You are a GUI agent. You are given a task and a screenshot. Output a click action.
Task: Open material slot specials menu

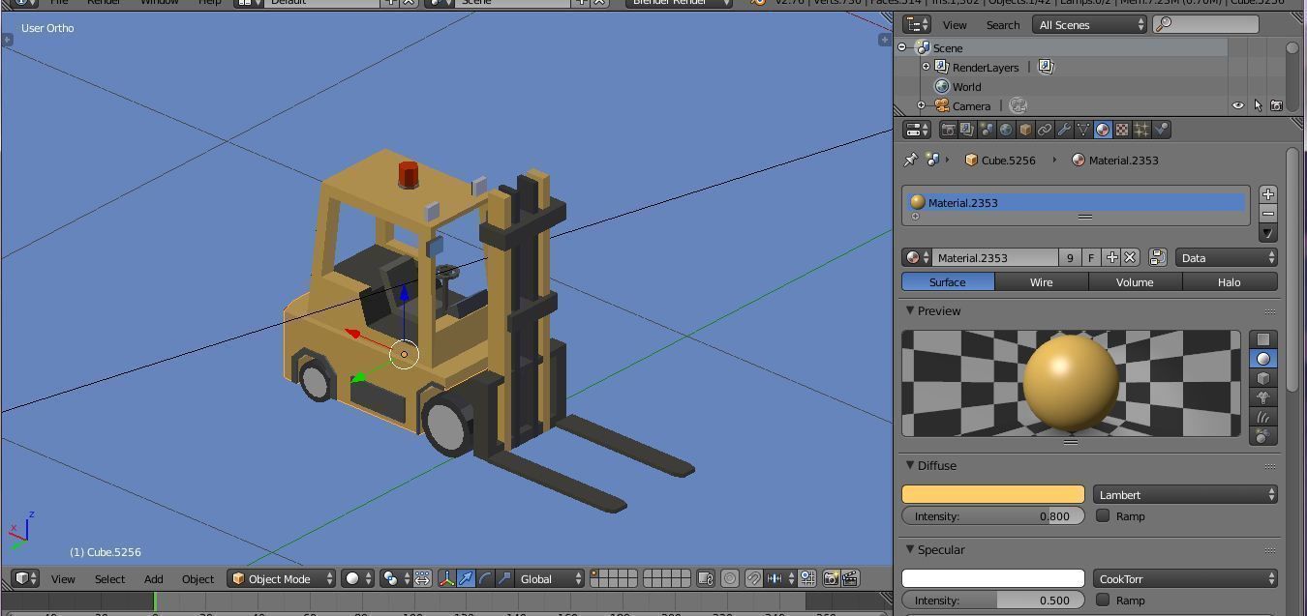(1268, 233)
